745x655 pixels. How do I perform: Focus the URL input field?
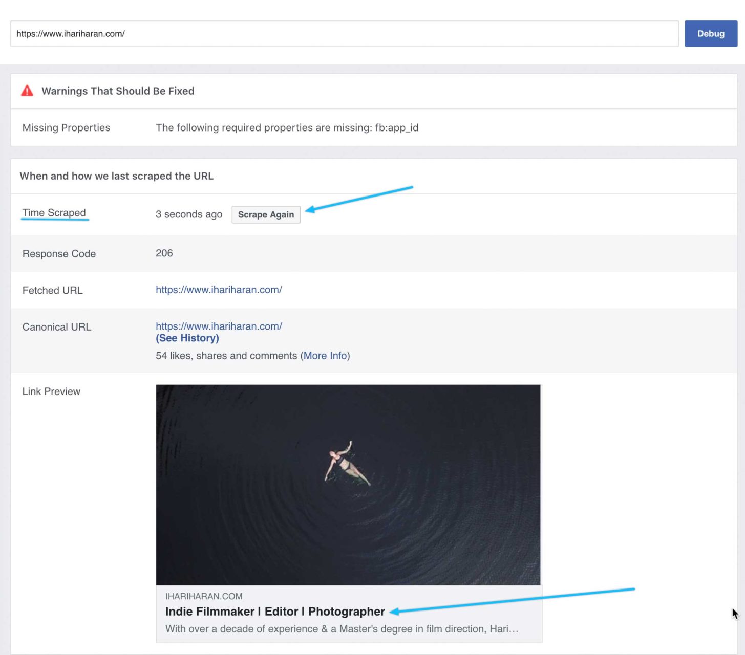345,34
